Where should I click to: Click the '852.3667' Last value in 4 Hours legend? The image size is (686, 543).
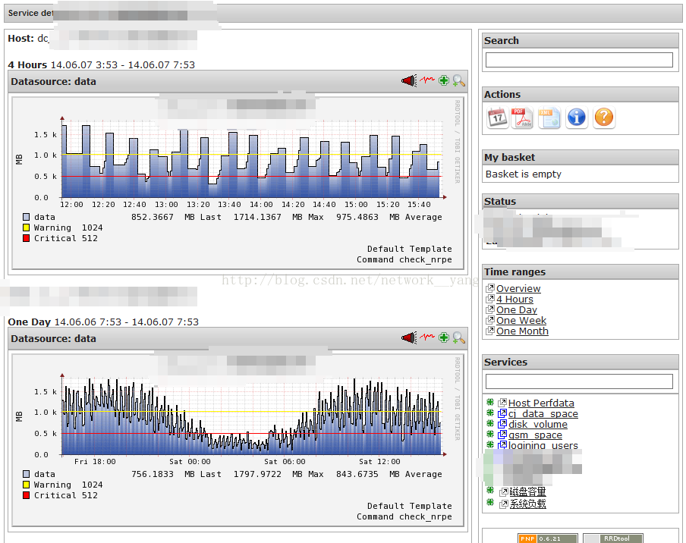click(153, 217)
